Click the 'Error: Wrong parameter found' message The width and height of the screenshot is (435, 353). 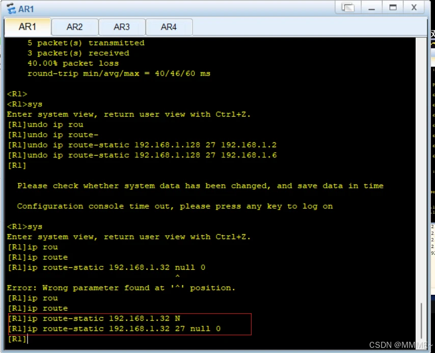click(x=121, y=288)
